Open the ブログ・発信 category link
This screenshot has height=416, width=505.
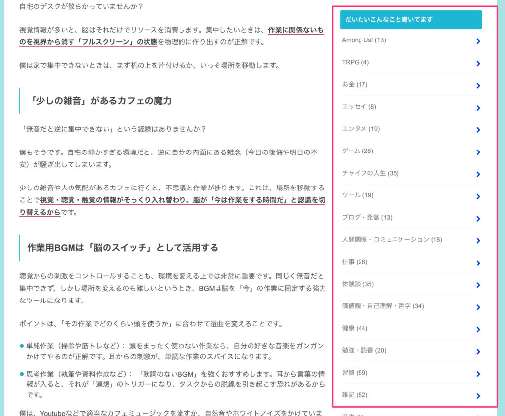click(367, 218)
